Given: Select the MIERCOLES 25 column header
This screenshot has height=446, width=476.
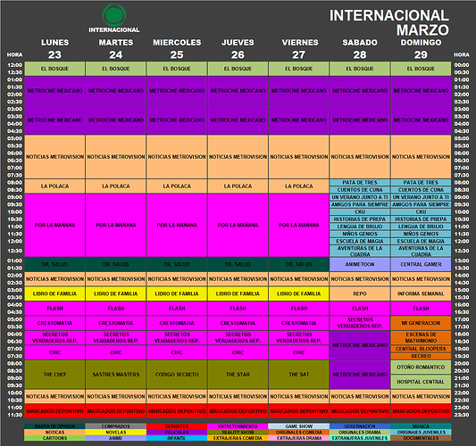Looking at the screenshot, I should pos(177,48).
